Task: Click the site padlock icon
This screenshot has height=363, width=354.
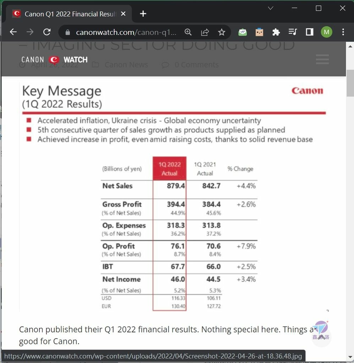Action: tap(68, 32)
